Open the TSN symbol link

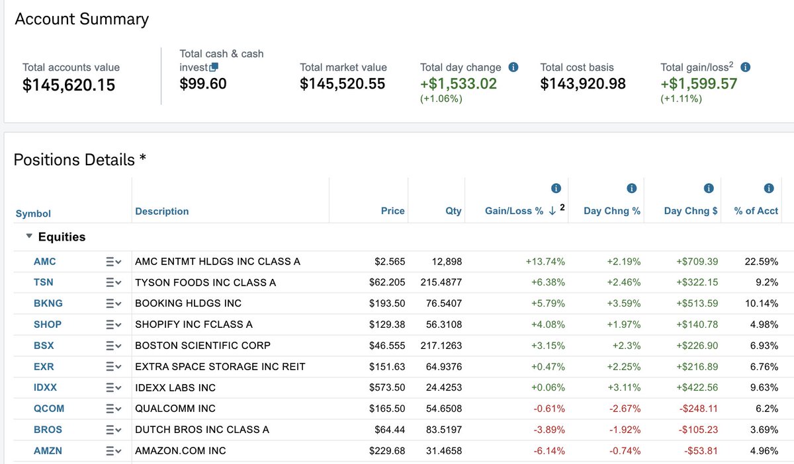[44, 283]
